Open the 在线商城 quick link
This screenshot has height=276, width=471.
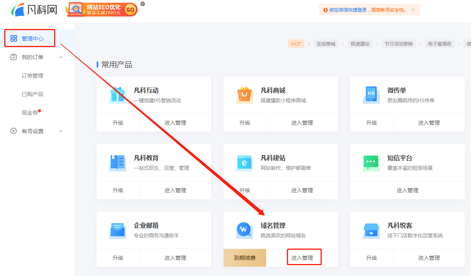326,44
